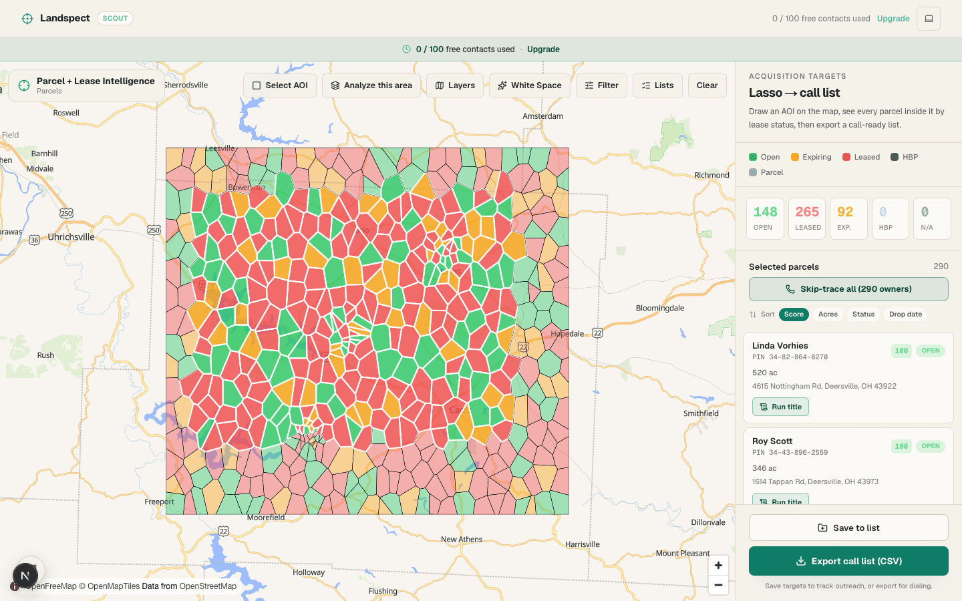Viewport: 962px width, 601px height.
Task: Click the map attribution info icon
Action: tap(14, 586)
